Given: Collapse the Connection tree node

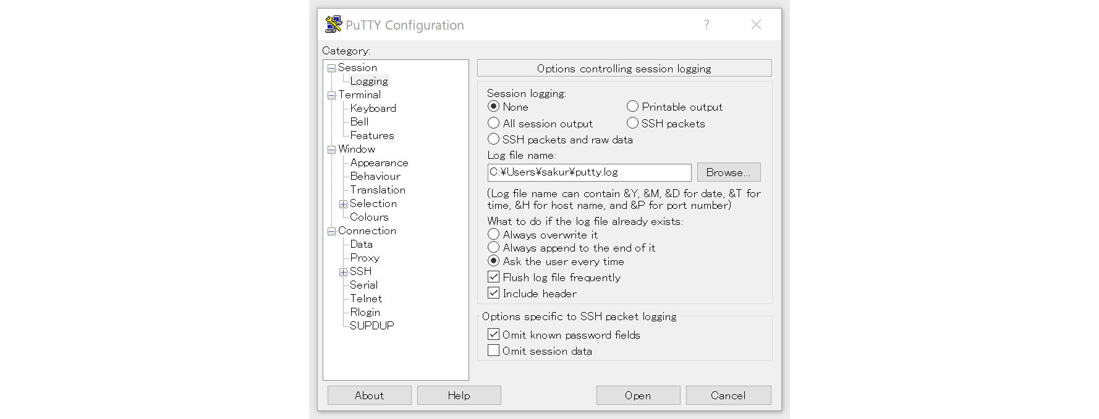Looking at the screenshot, I should (x=332, y=232).
